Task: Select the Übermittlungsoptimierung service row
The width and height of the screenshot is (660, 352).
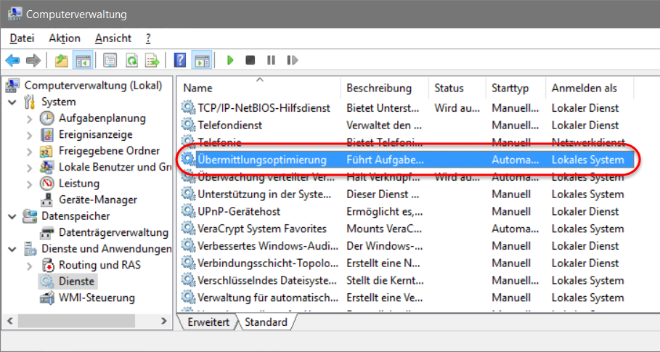Action: click(x=406, y=160)
